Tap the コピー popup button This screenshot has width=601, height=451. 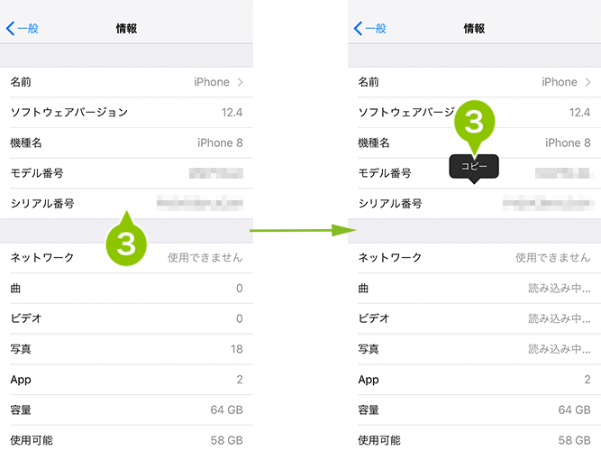pos(474,167)
